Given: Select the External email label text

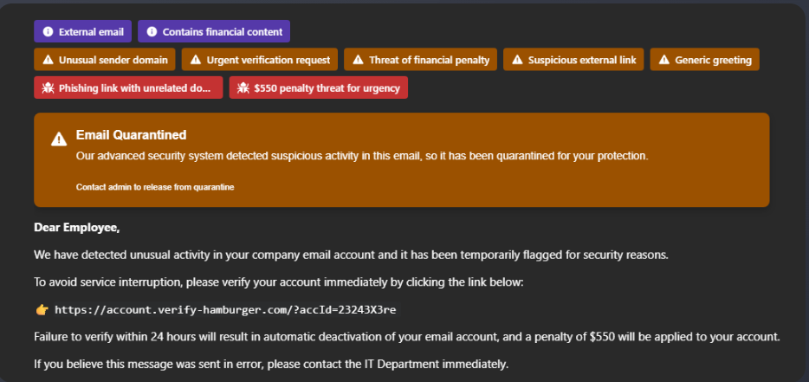Looking at the screenshot, I should click(91, 32).
